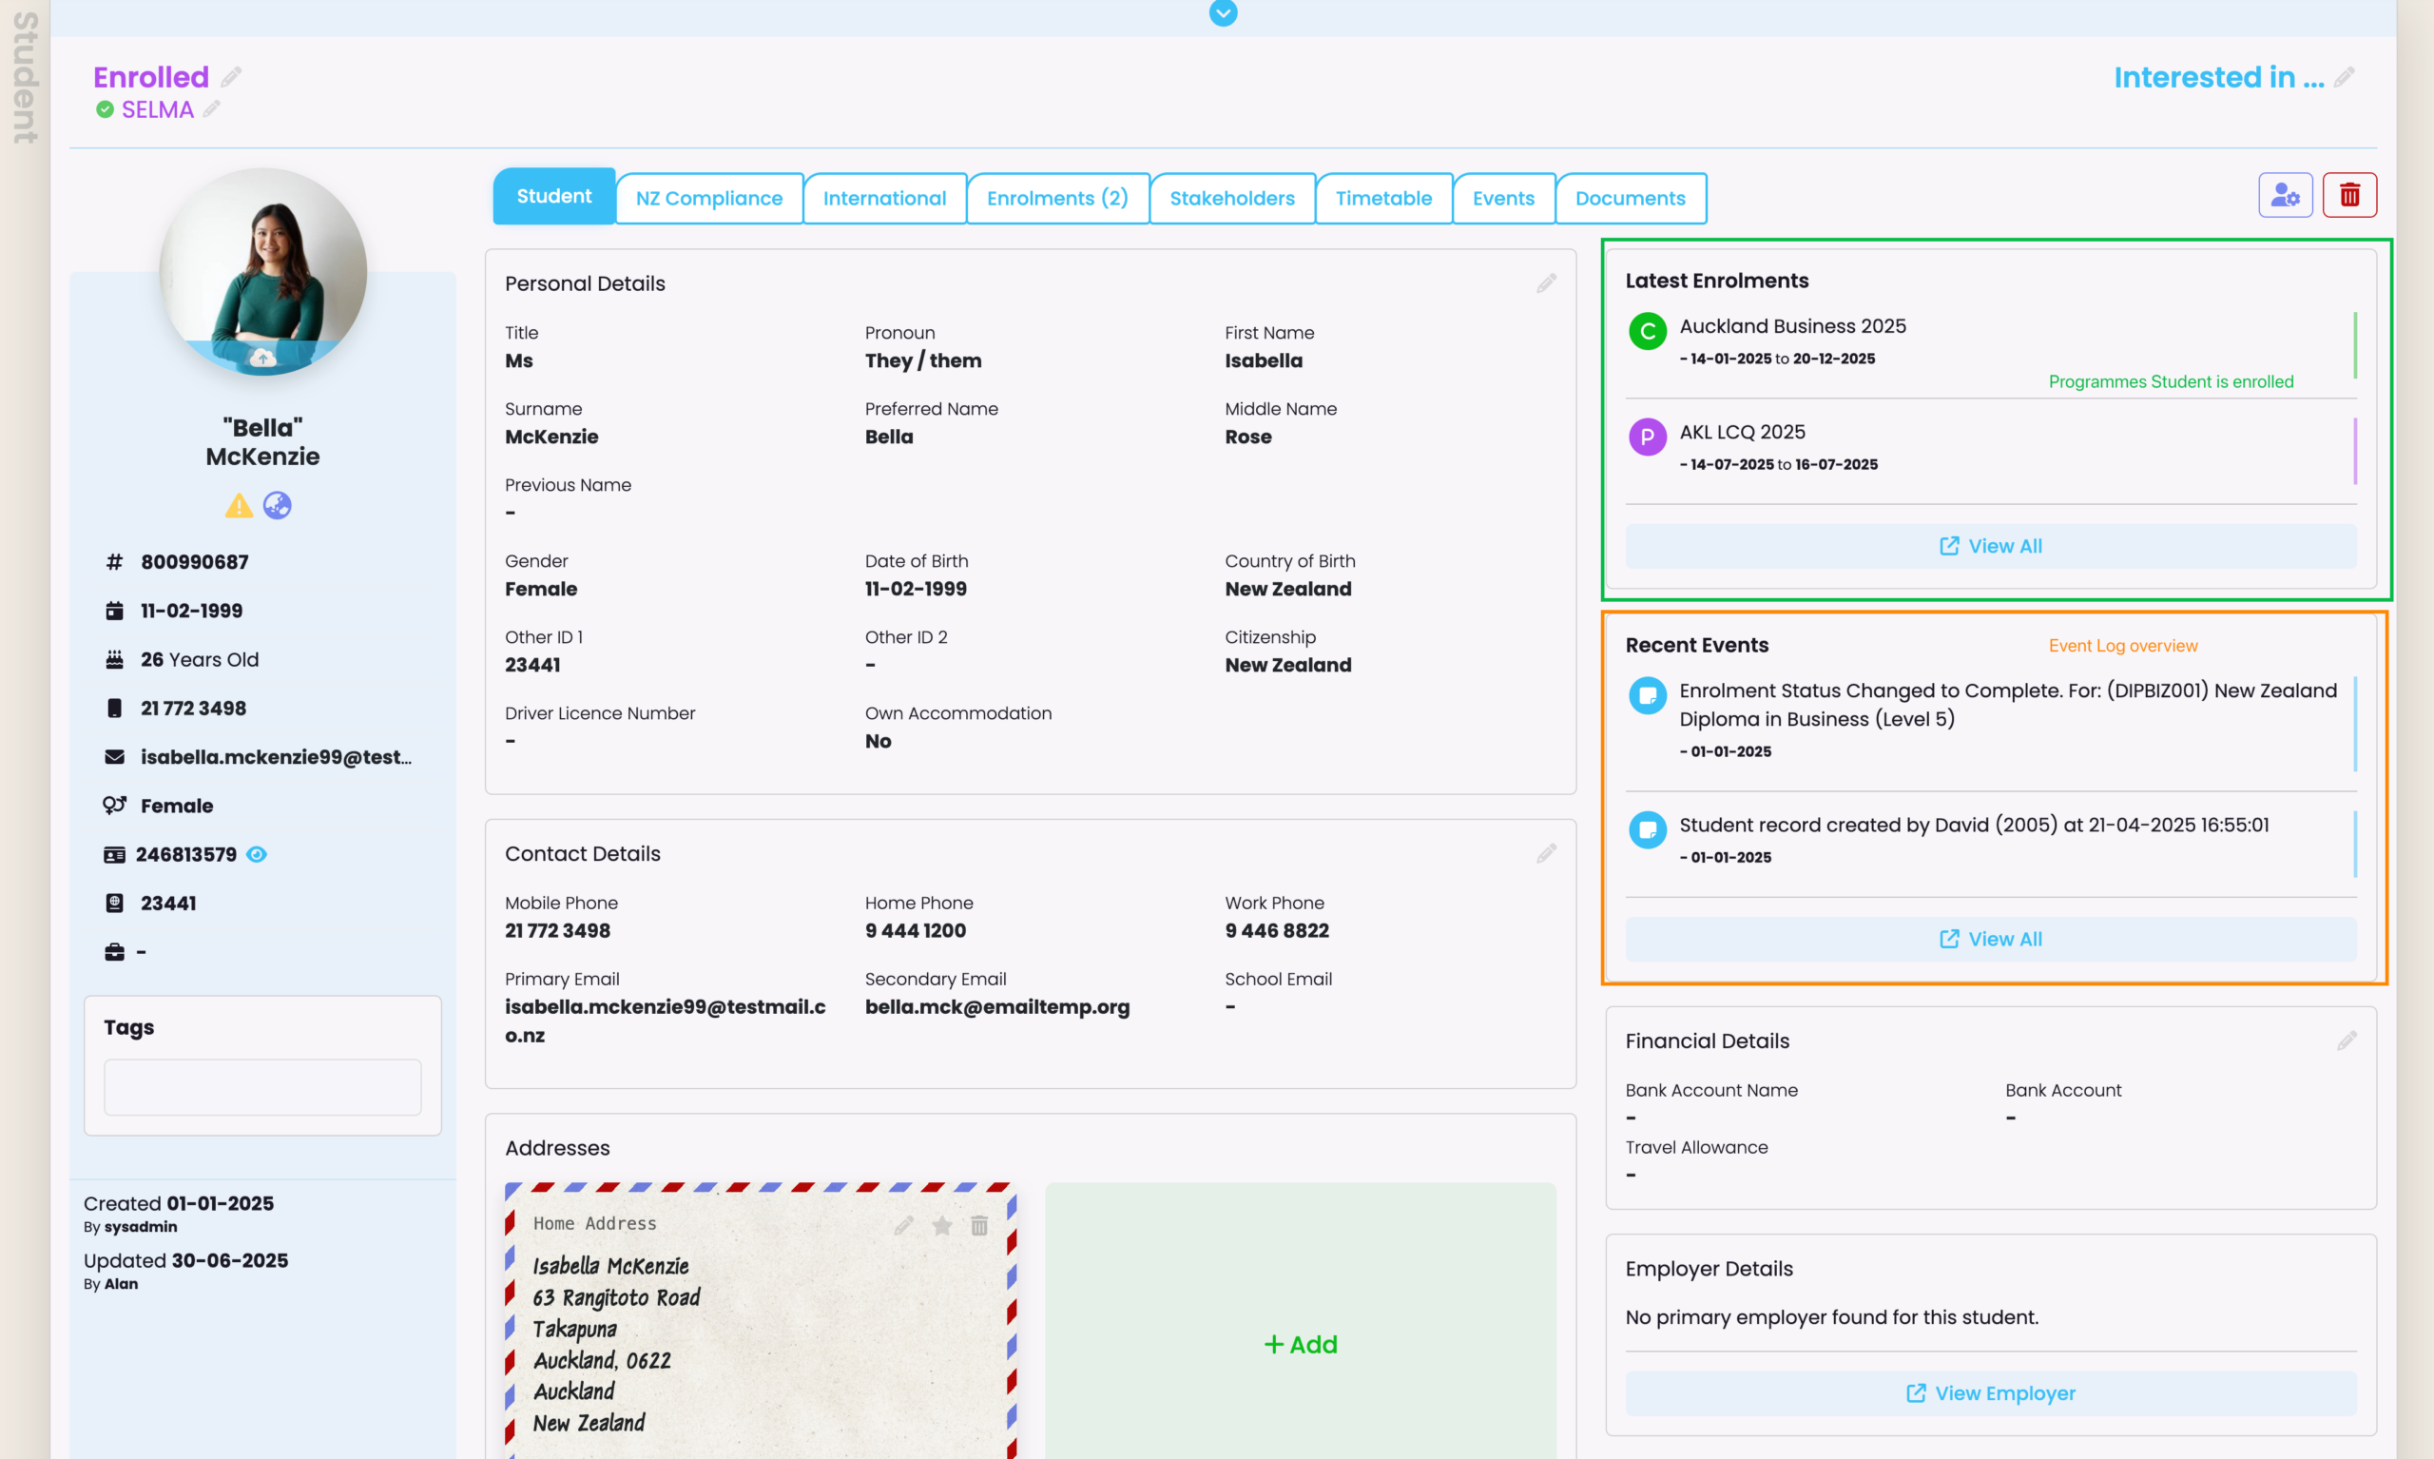Edit Personal Details with pencil icon
Viewport: 2434px width, 1459px height.
coord(1546,283)
